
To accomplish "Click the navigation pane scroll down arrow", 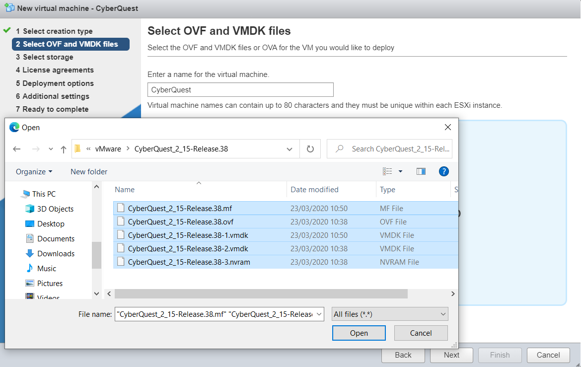I will (97, 294).
